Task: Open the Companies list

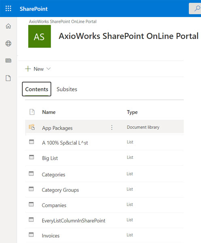Action: (54, 205)
